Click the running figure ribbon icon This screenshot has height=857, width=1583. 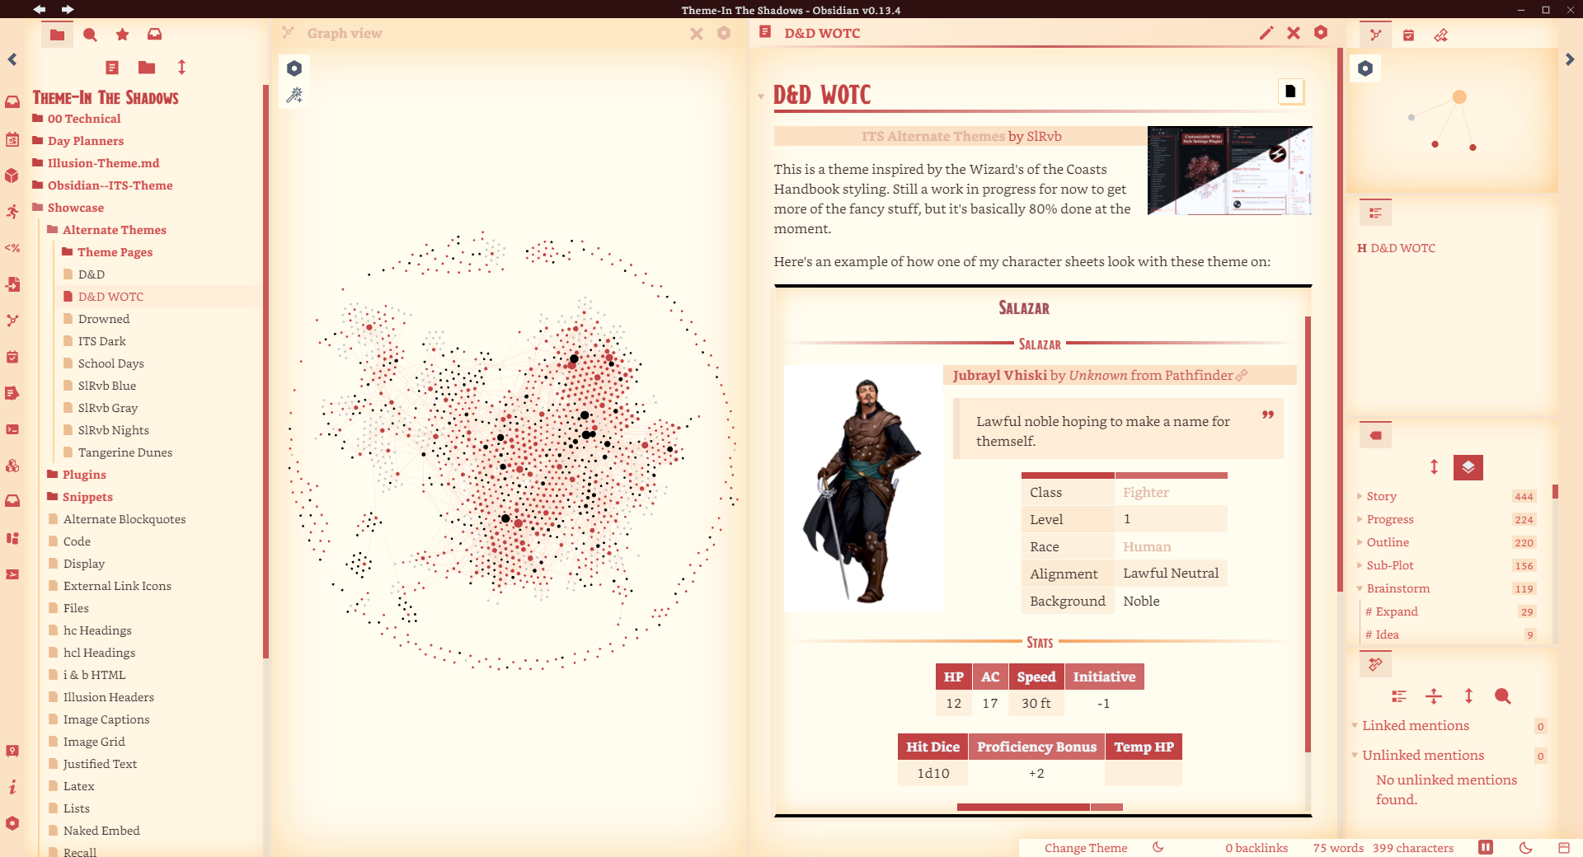coord(12,212)
